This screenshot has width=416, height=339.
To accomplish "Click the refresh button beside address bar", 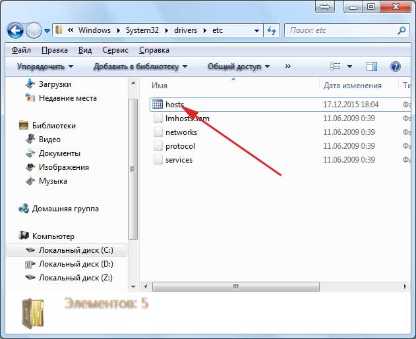I will (x=272, y=30).
